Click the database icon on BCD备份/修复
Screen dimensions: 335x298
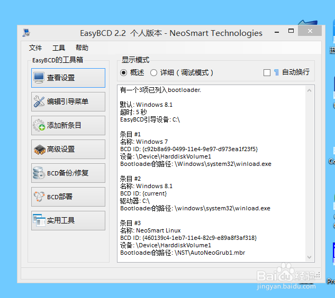pos(39,173)
